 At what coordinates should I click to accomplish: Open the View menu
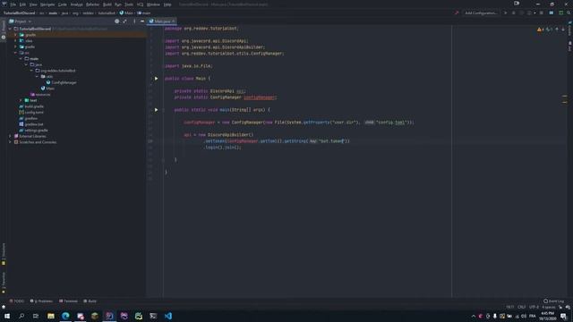coord(33,4)
